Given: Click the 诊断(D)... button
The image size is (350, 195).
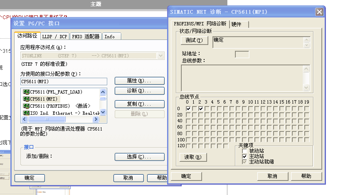Looking at the screenshot, I should (x=140, y=91).
